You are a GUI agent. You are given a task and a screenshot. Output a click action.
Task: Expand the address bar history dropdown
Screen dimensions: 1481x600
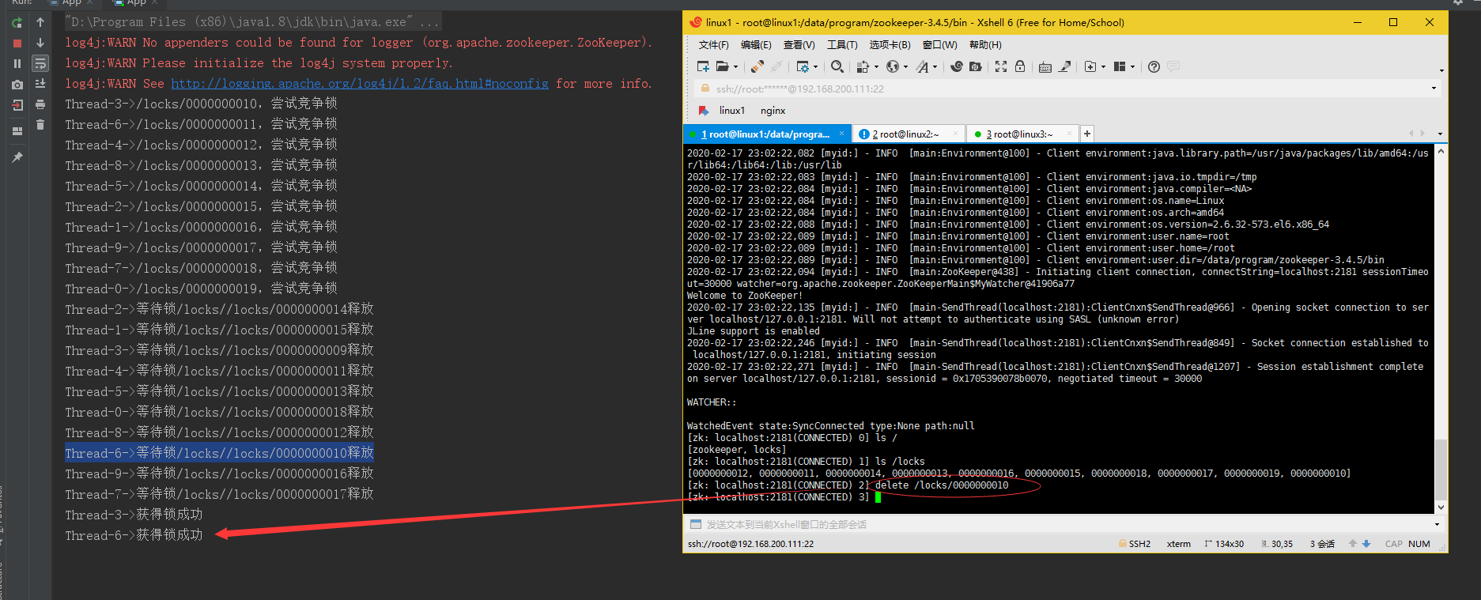pyautogui.click(x=1434, y=89)
